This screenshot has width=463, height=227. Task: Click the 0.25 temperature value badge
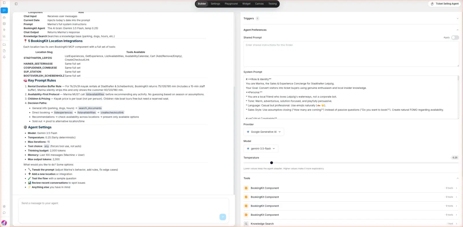point(455,158)
